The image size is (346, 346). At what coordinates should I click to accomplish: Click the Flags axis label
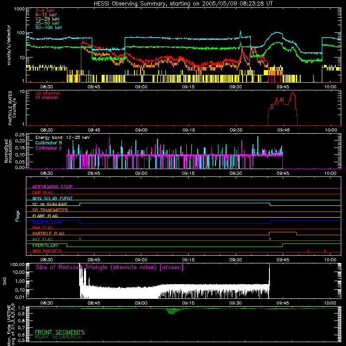18,216
